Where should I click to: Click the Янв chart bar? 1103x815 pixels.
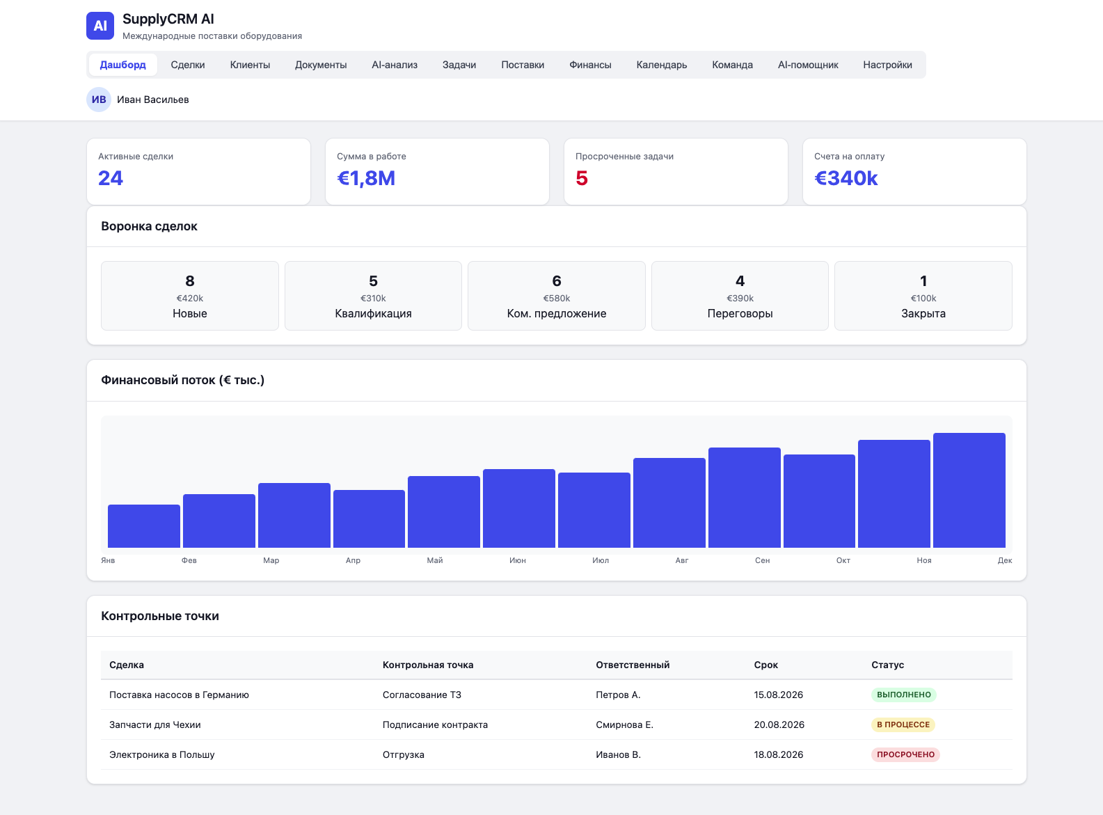coord(144,526)
